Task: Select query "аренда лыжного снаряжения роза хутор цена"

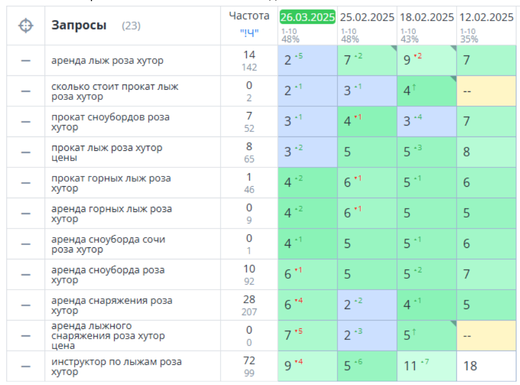Action: pyautogui.click(x=108, y=336)
